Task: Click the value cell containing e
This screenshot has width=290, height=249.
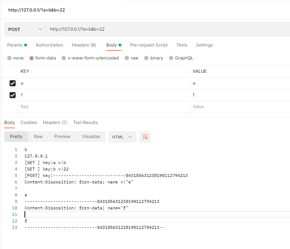Action: (240, 83)
